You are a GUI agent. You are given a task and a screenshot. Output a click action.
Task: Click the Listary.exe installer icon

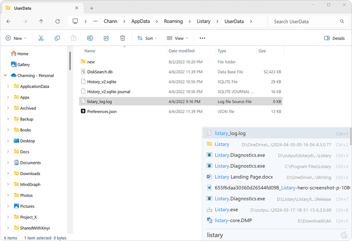[209, 210]
